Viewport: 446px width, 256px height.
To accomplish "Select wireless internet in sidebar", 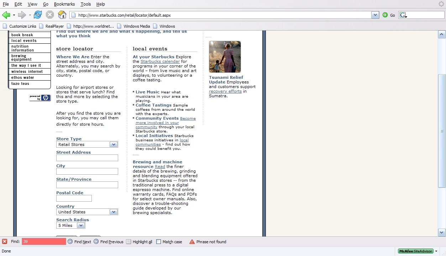I will (30, 72).
